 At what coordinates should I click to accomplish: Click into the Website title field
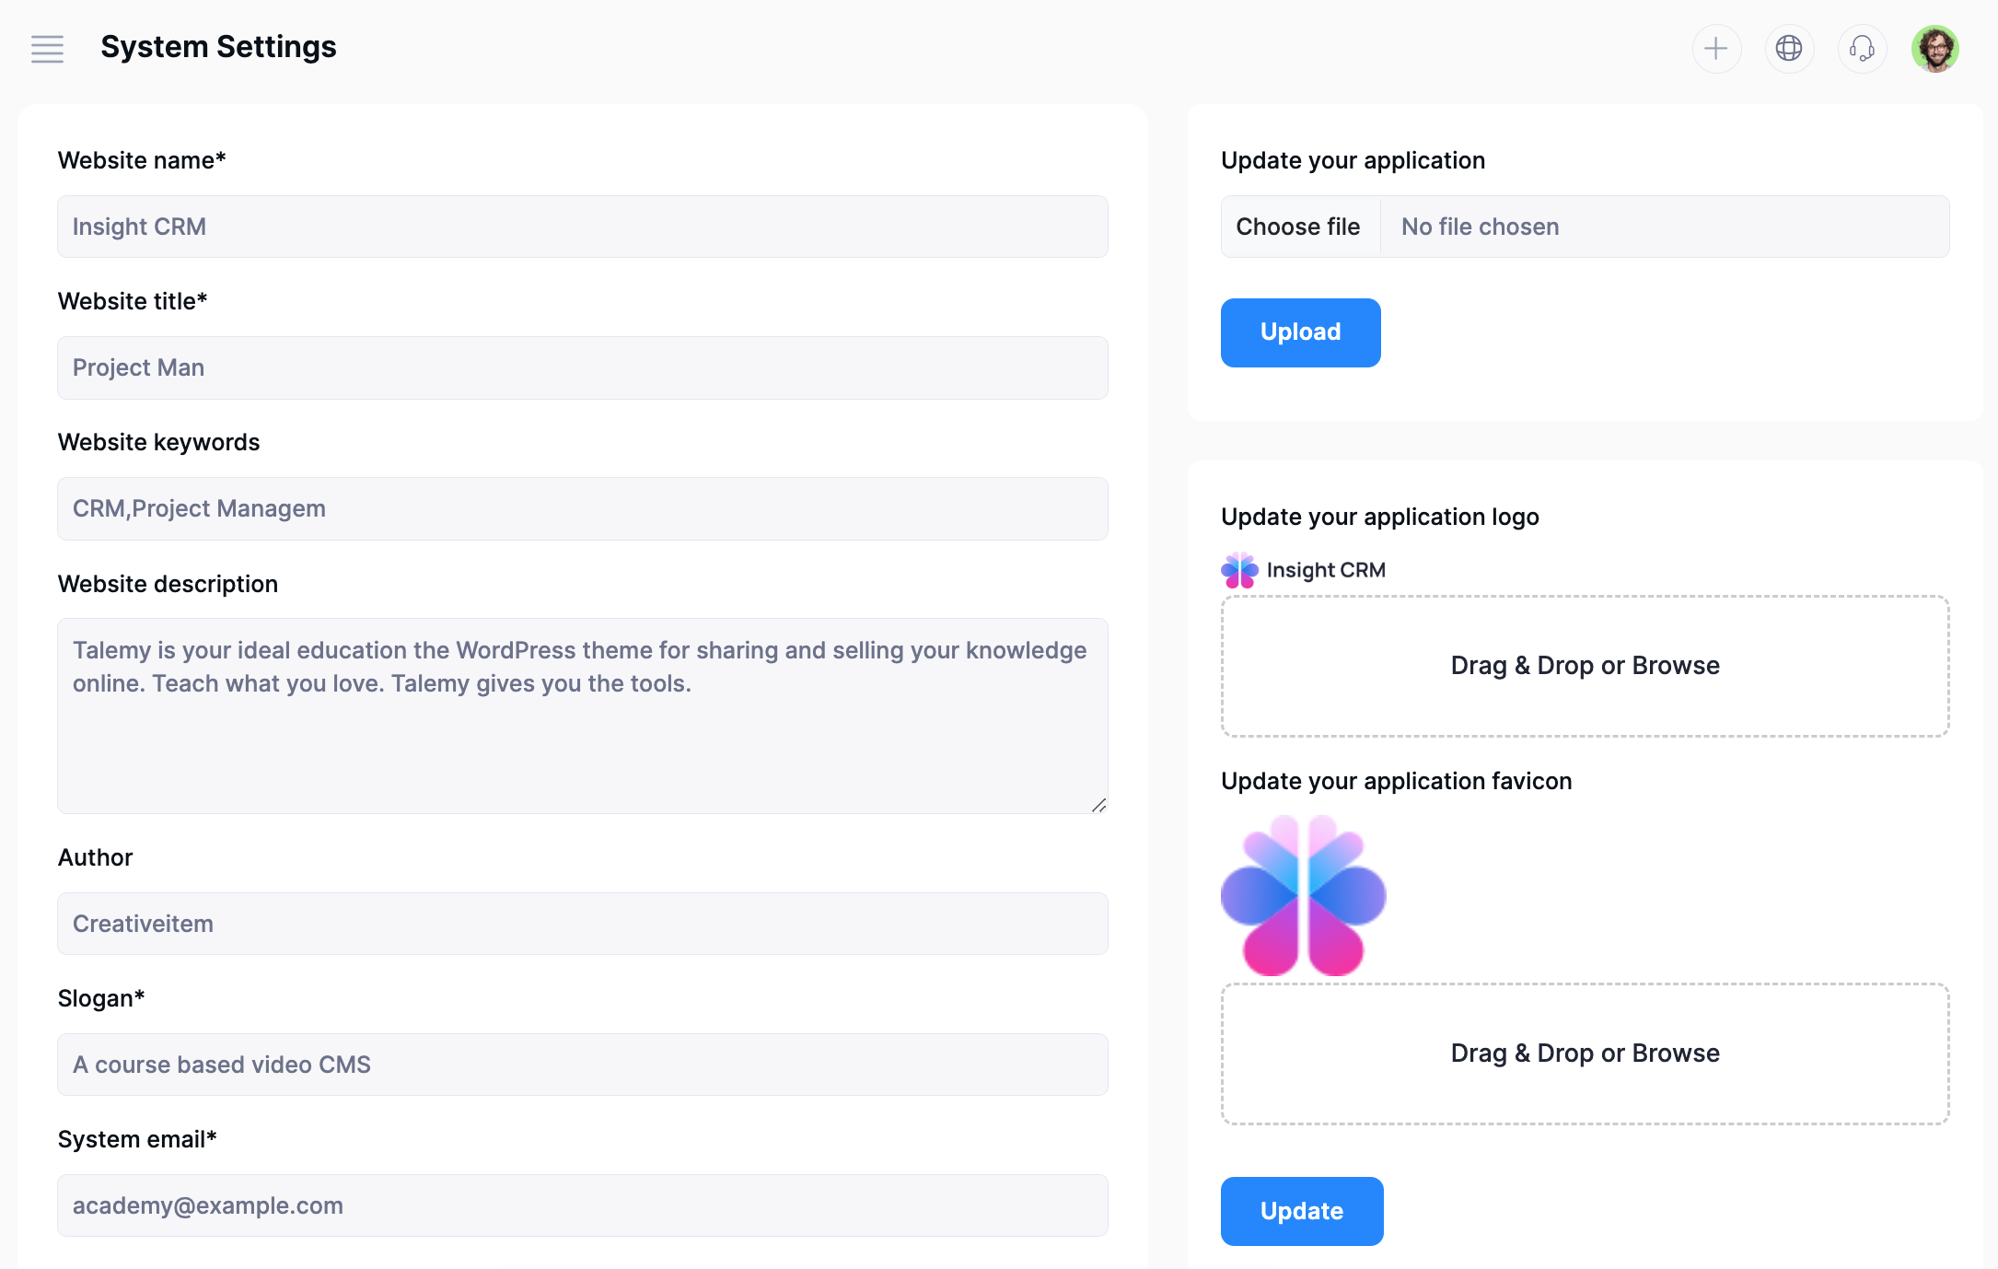click(x=582, y=367)
